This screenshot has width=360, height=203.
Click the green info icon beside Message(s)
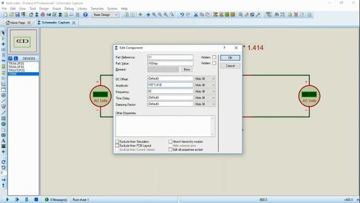(47, 199)
